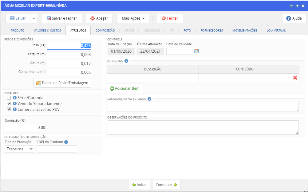Expand the Salvar split-button arrow
This screenshot has height=192, width=308.
pos(34,18)
